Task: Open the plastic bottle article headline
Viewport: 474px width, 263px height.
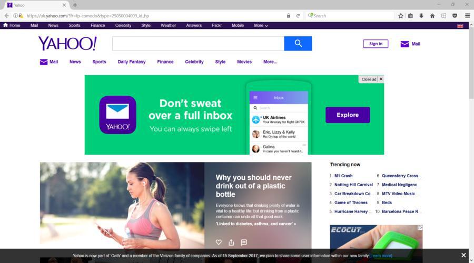Action: (x=254, y=186)
